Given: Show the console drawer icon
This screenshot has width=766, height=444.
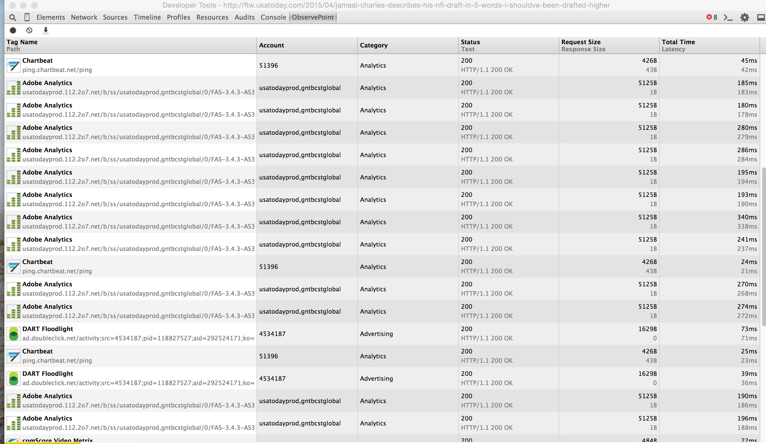Looking at the screenshot, I should pyautogui.click(x=728, y=18).
